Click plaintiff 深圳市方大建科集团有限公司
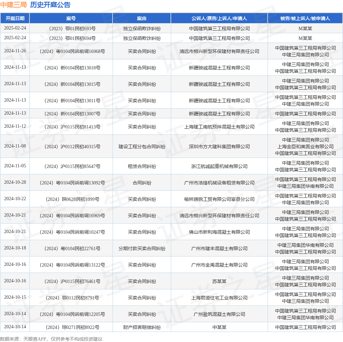Viewport: 343px width, 342px height. click(219, 147)
